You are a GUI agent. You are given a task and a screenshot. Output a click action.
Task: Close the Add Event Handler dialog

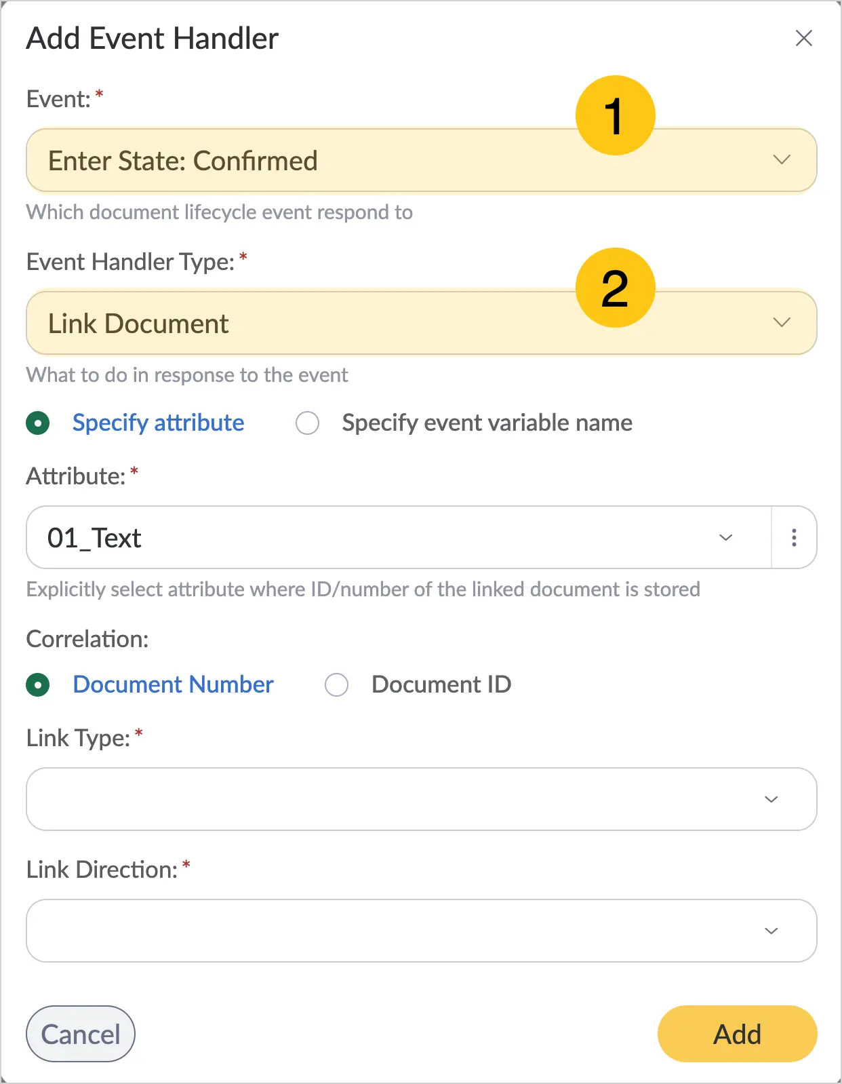click(803, 38)
